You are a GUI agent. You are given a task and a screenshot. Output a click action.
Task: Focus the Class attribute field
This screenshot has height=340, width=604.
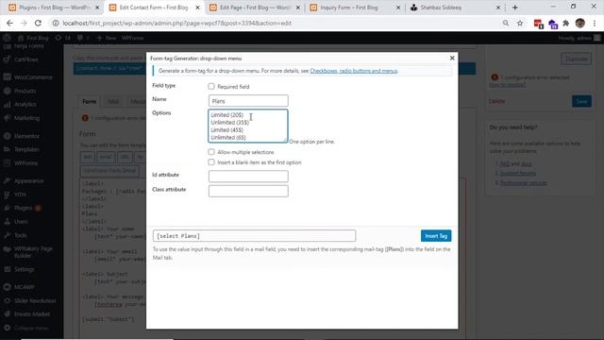point(248,191)
